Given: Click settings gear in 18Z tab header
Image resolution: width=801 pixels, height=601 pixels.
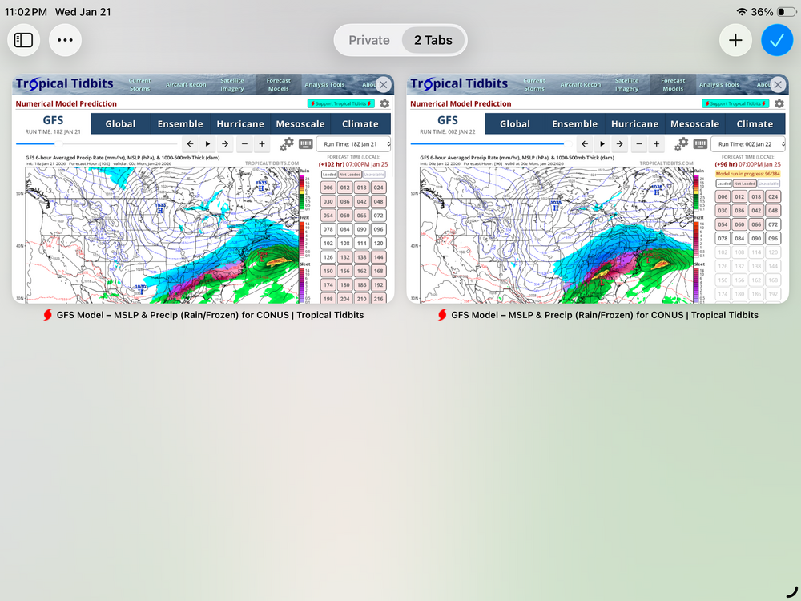Looking at the screenshot, I should (384, 103).
